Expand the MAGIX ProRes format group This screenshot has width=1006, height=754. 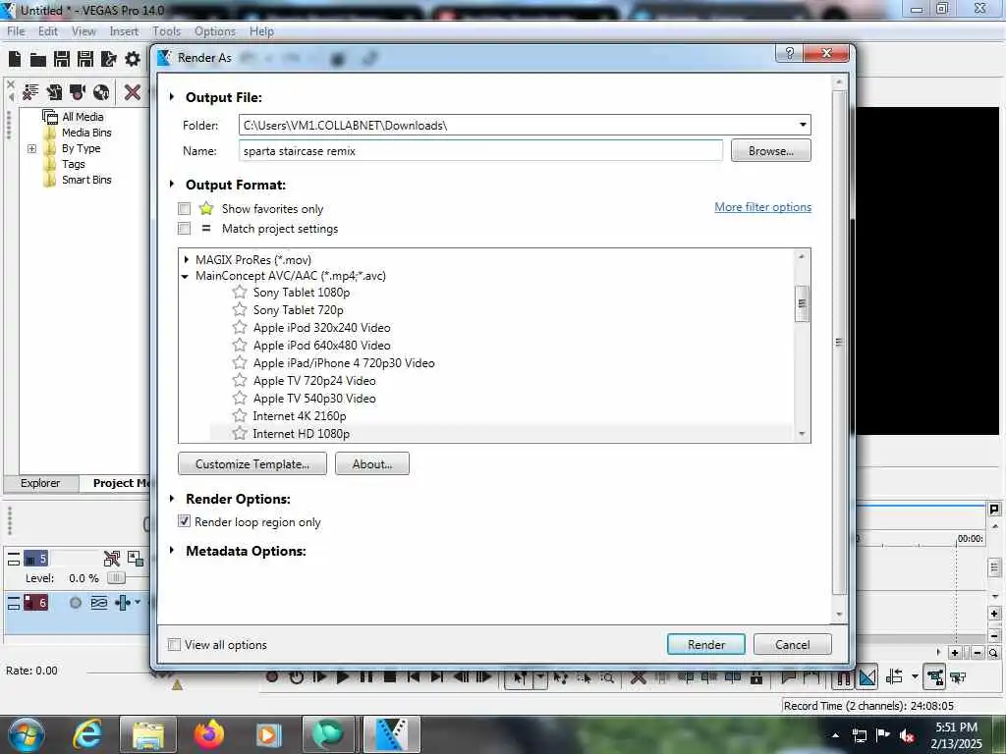(x=186, y=259)
